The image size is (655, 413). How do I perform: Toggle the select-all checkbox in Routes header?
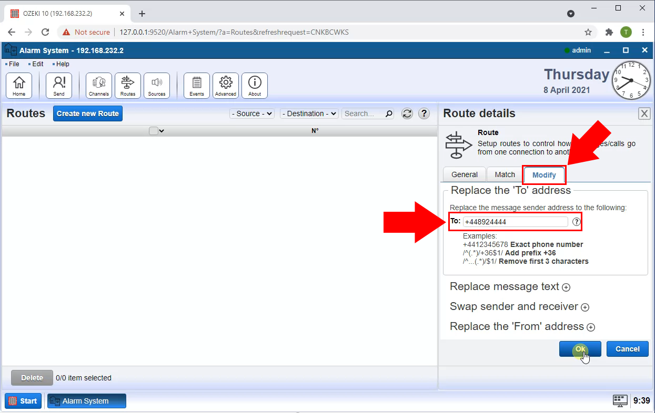pos(153,131)
